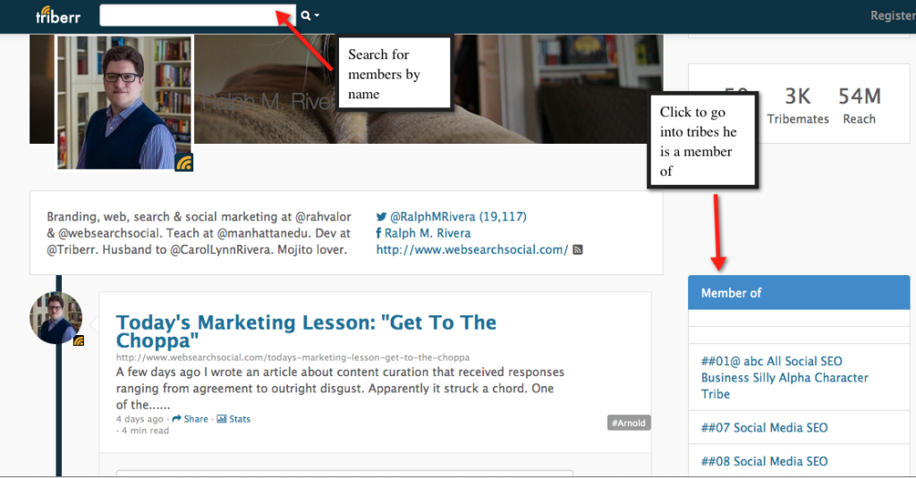Open the websearchsocial.com website link

[472, 250]
